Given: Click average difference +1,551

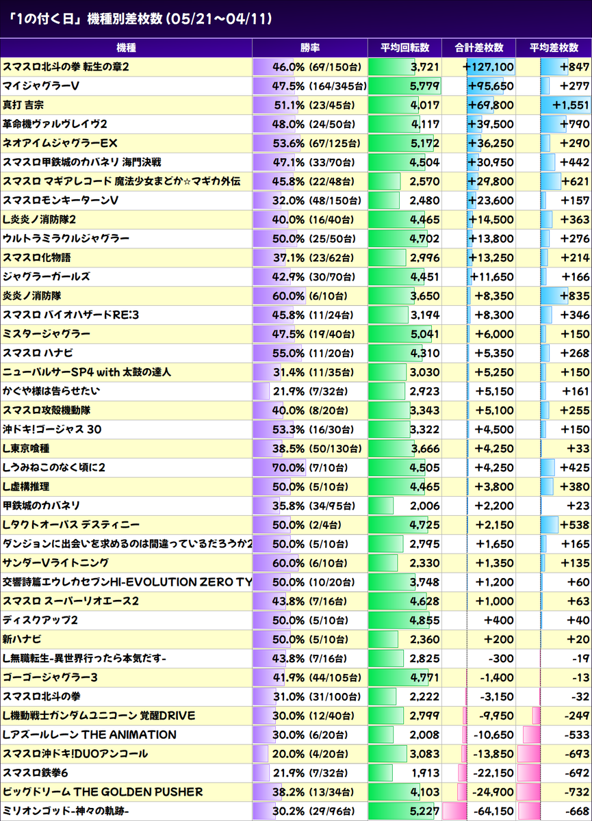Looking at the screenshot, I should point(571,105).
